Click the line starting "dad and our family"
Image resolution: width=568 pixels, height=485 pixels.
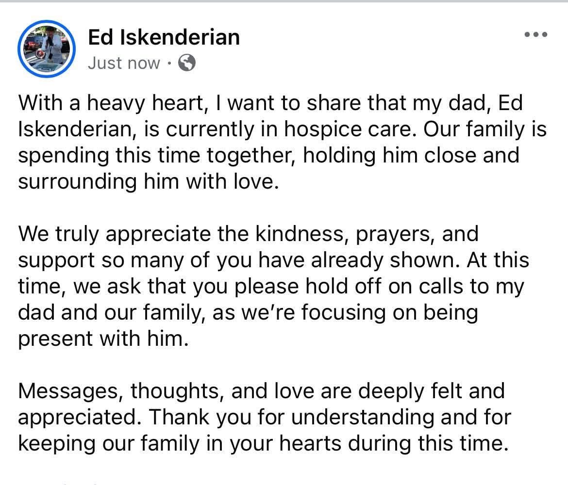pos(248,312)
